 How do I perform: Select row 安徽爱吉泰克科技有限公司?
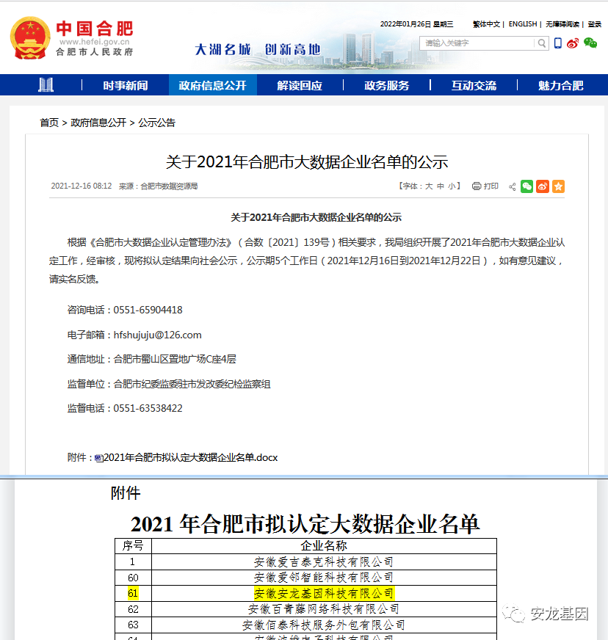click(x=324, y=562)
